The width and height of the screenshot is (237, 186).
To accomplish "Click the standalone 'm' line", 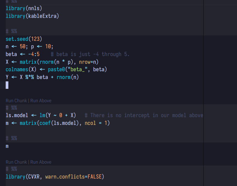I will [x=7, y=146].
